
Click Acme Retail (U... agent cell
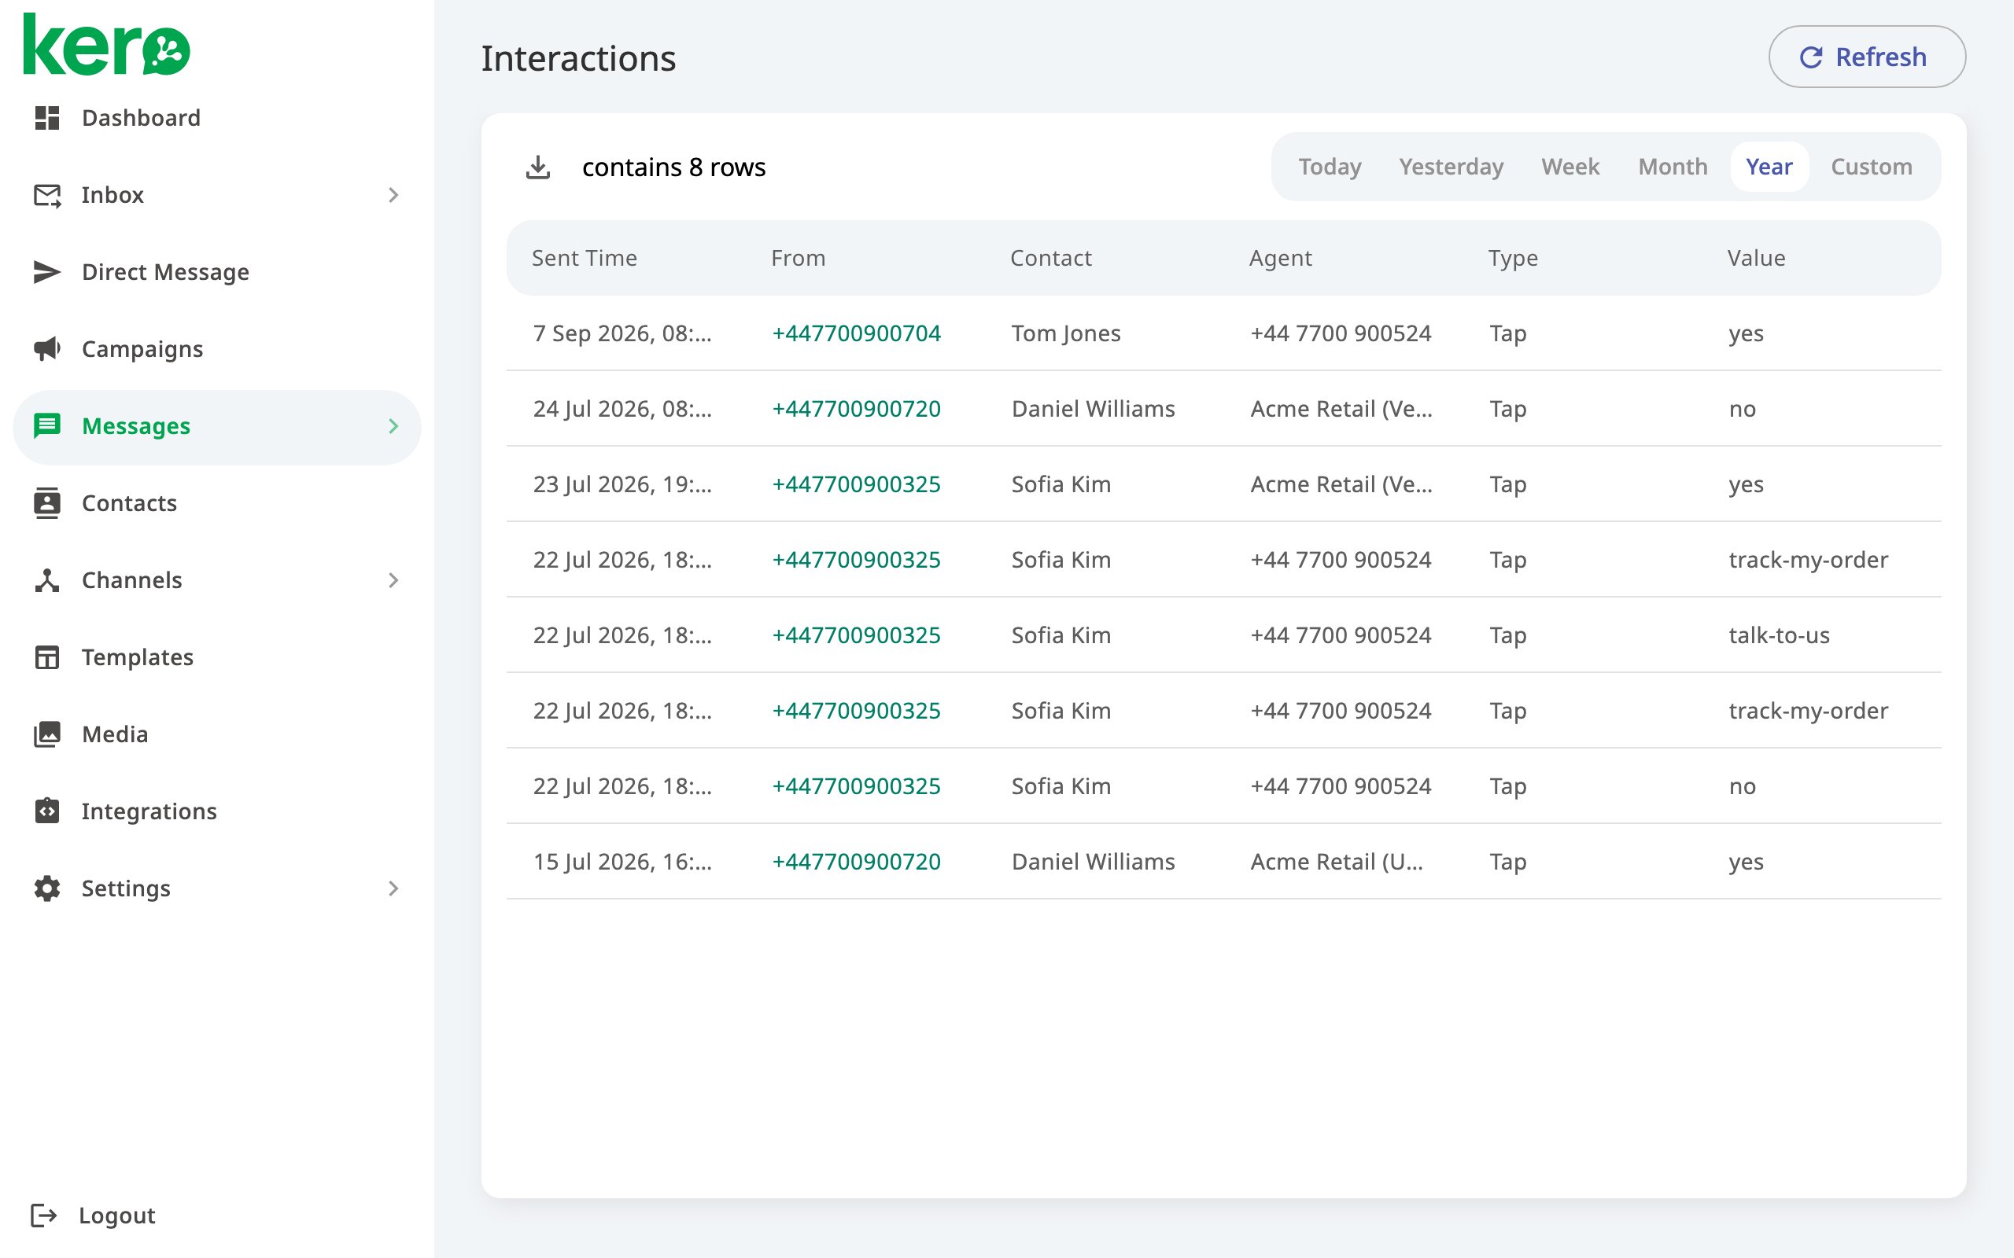click(1337, 862)
